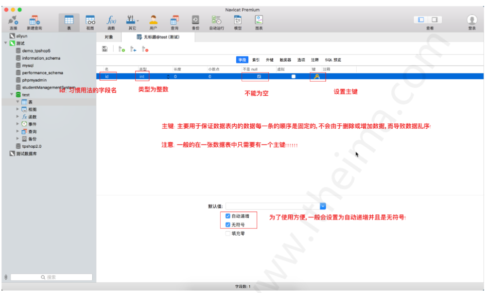This screenshot has width=488, height=293.
Task: Open the int type stepper dropdown
Action: point(168,76)
